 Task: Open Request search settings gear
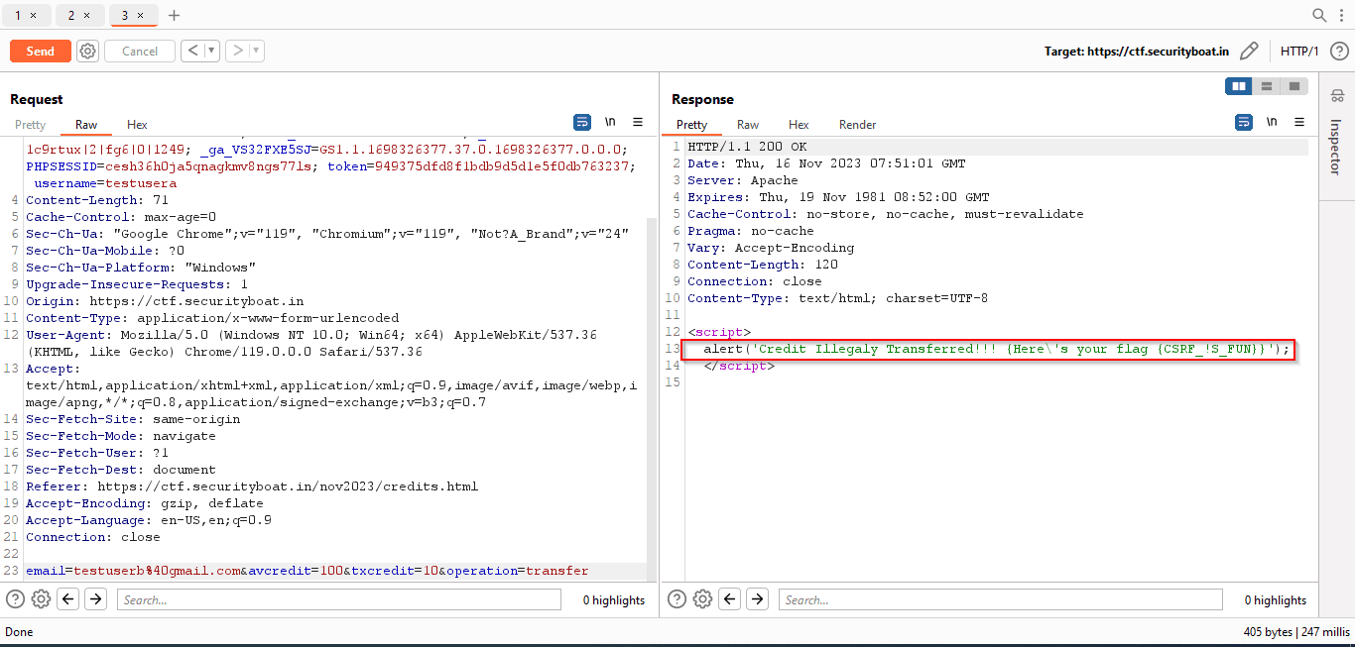click(x=41, y=598)
